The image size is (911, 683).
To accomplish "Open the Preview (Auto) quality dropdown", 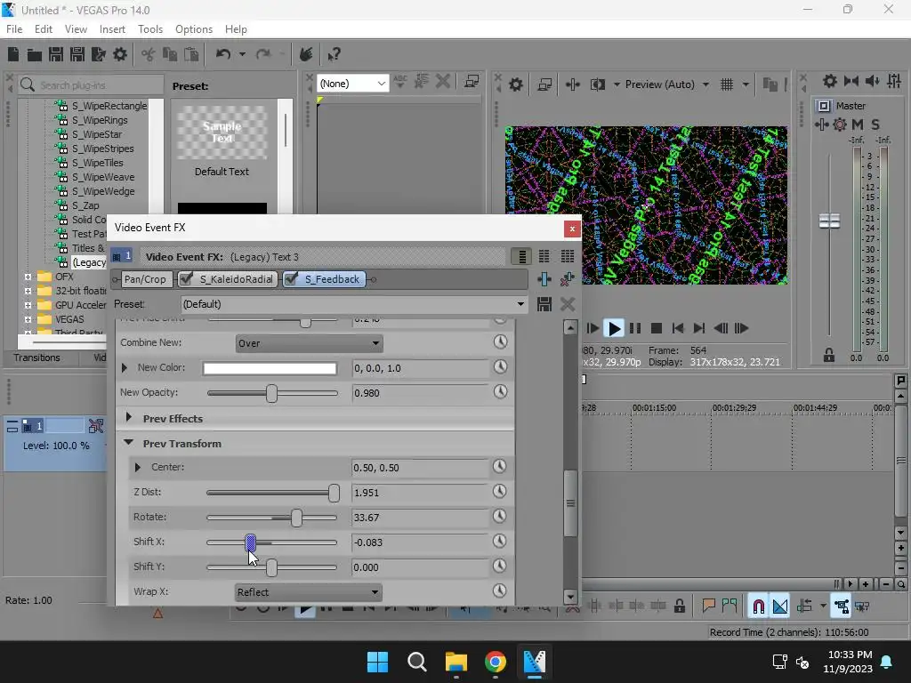I will pos(666,84).
